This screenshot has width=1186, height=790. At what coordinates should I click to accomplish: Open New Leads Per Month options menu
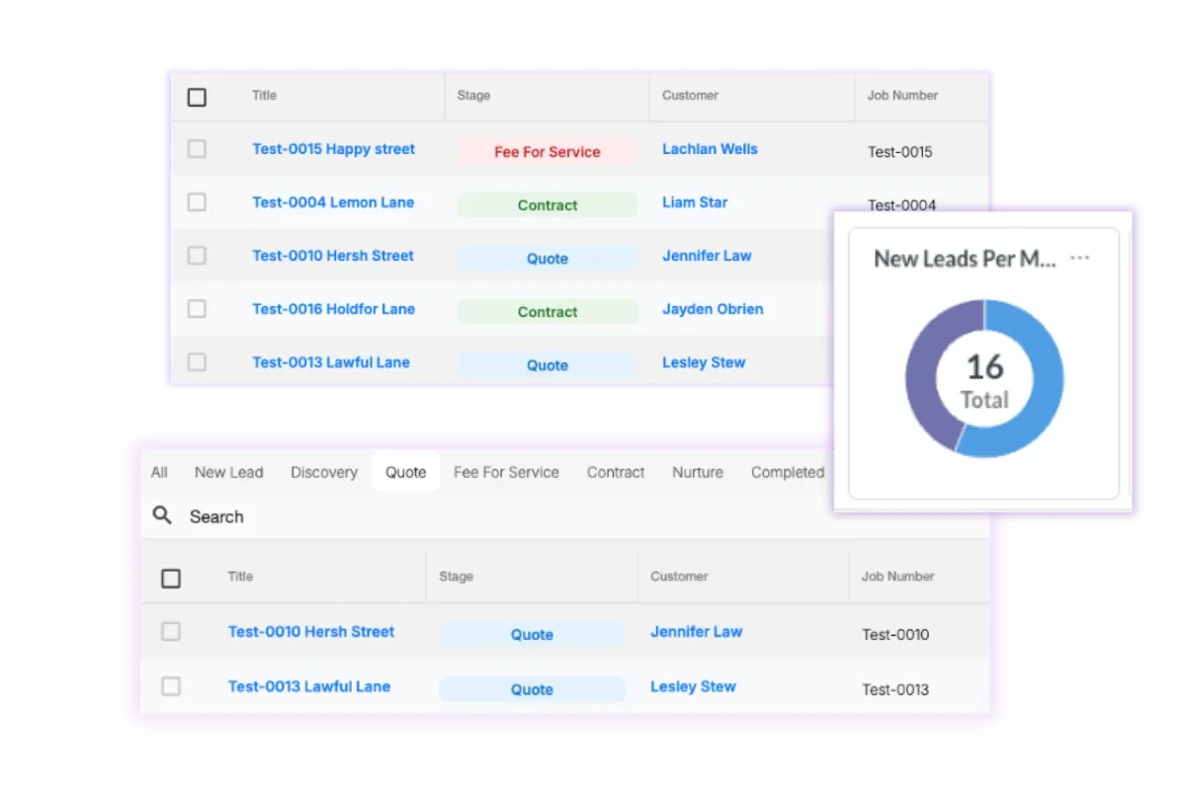pos(1080,258)
